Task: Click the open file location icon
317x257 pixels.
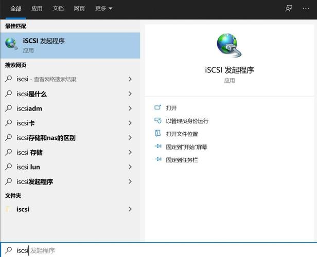Action: click(x=157, y=133)
